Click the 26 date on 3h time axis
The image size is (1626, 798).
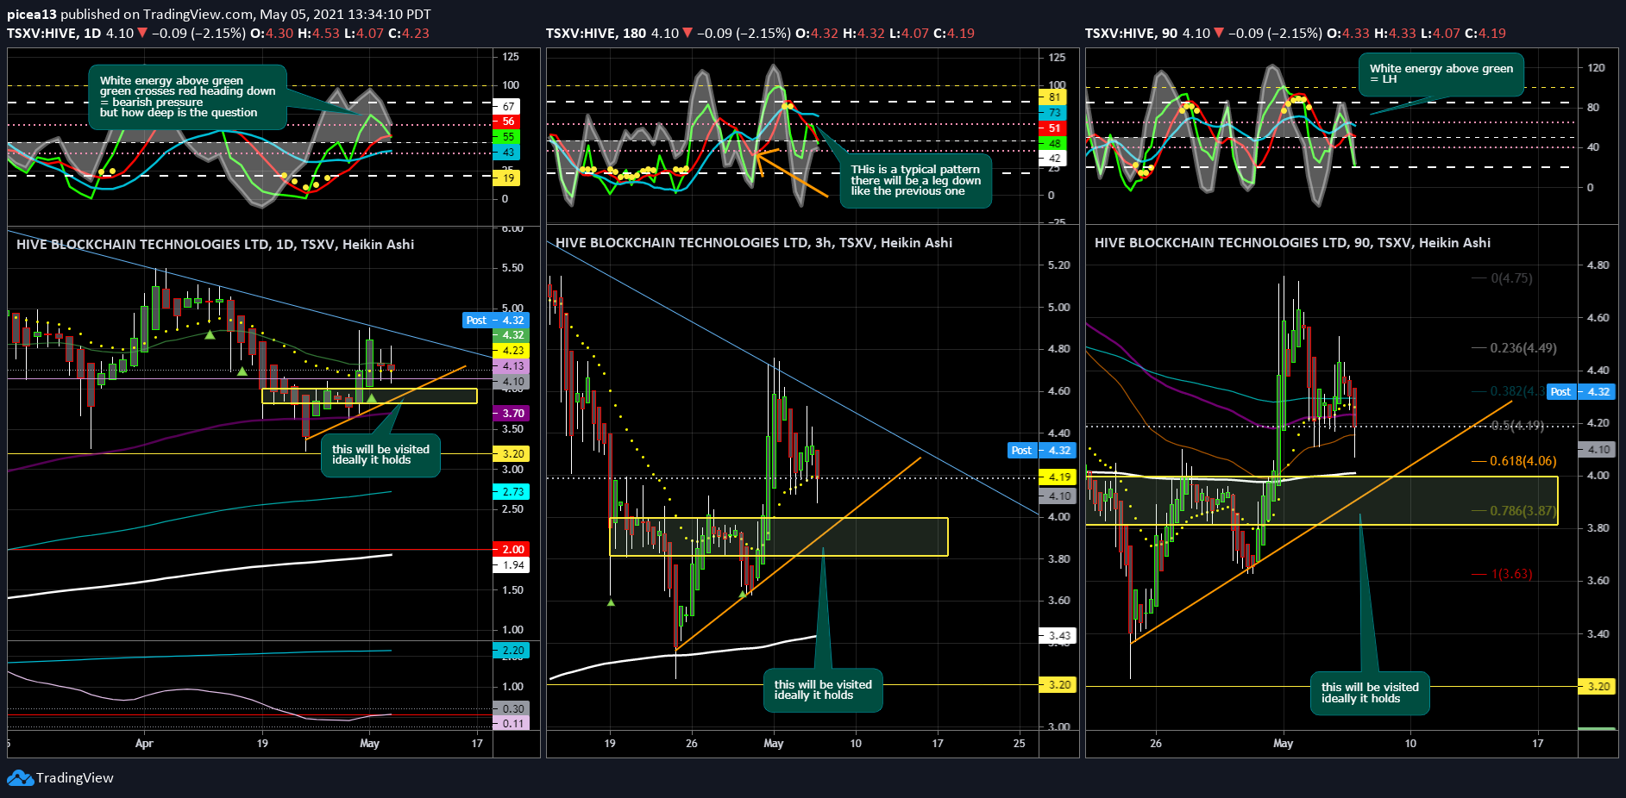pos(691,744)
